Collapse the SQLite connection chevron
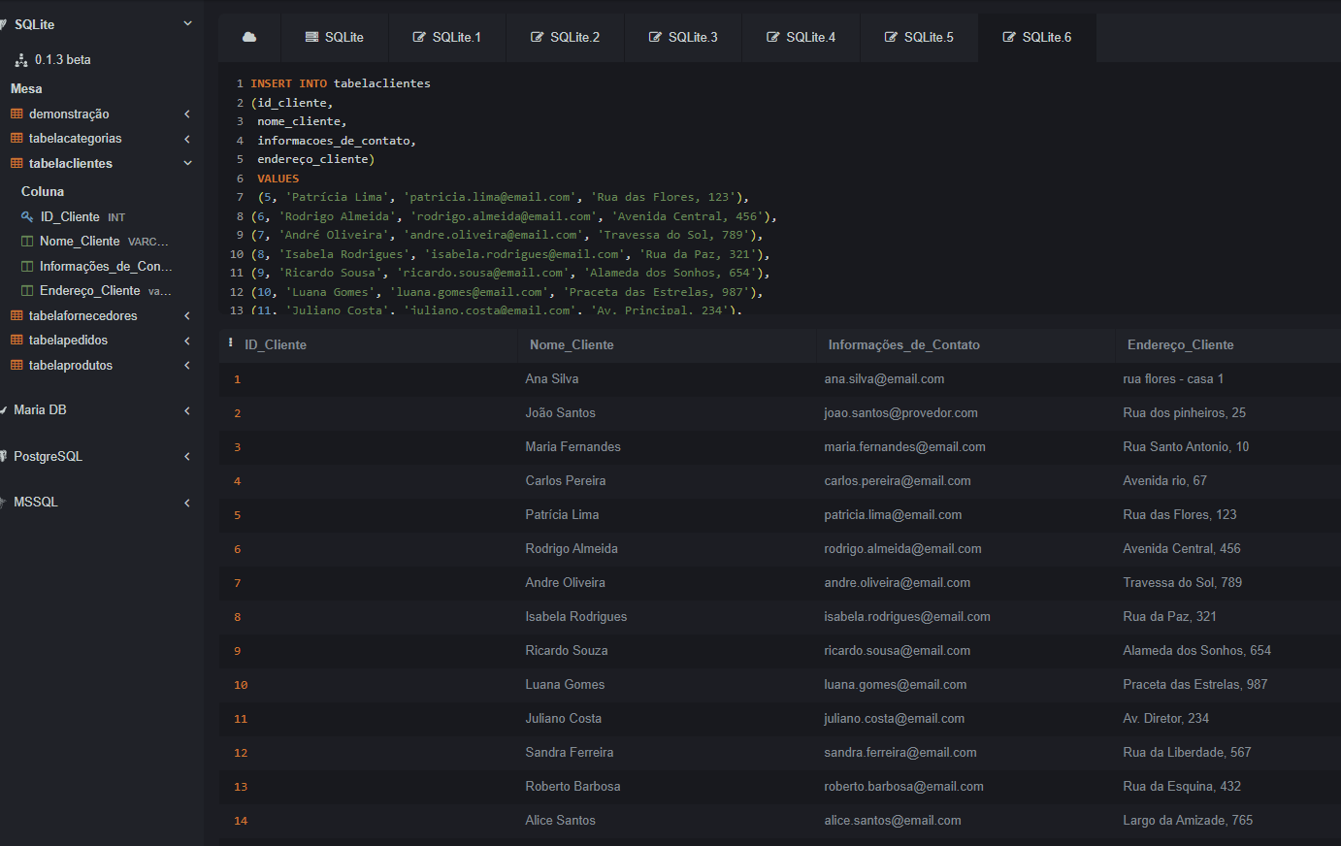Viewport: 1341px width, 846px height. point(187,23)
